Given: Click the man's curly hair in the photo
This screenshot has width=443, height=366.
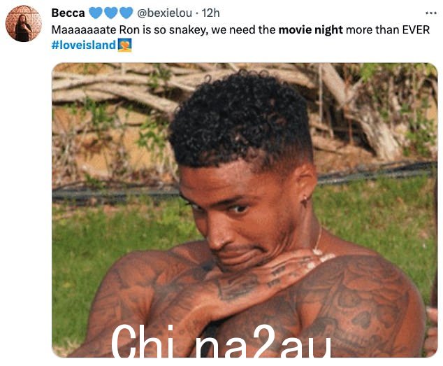Looking at the screenshot, I should (x=240, y=119).
